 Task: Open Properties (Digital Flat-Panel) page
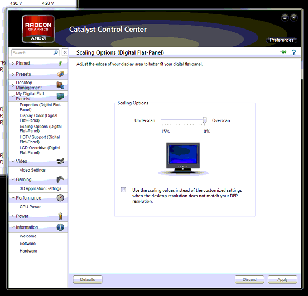tap(40, 107)
